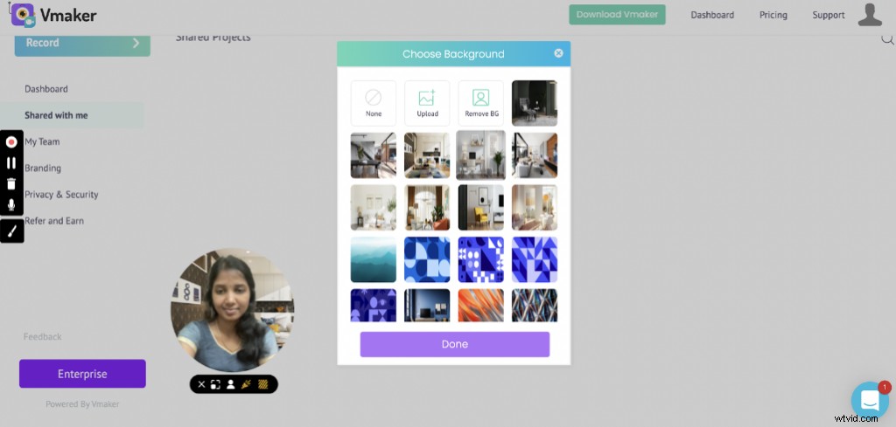Open Dashboard in top navigation
Image resolution: width=896 pixels, height=427 pixels.
[x=712, y=16]
